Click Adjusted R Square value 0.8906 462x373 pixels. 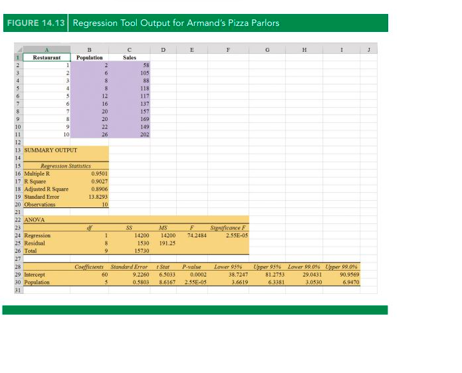click(x=100, y=189)
